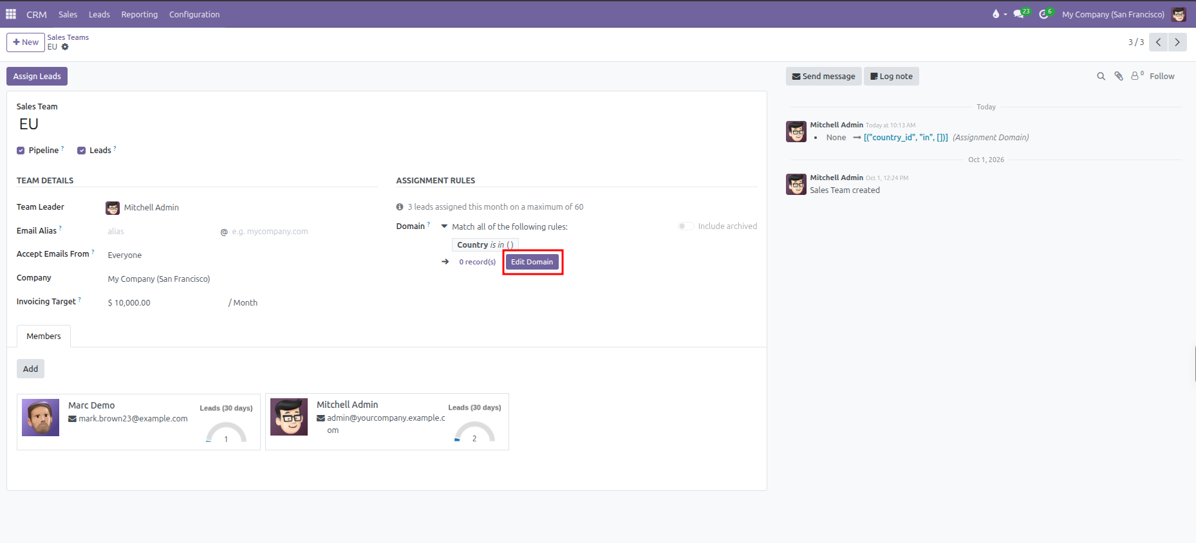Open the email alias domain field
The image size is (1196, 543).
point(304,232)
